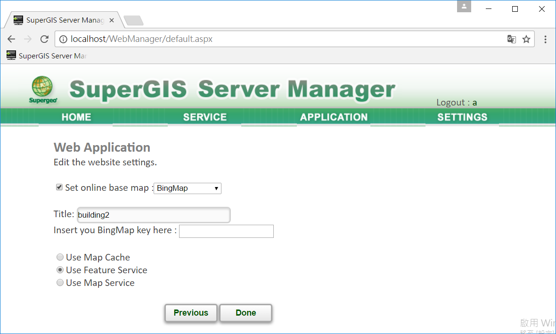Screen dimensions: 556x334
Task: Click the Logout link
Action: (457, 103)
